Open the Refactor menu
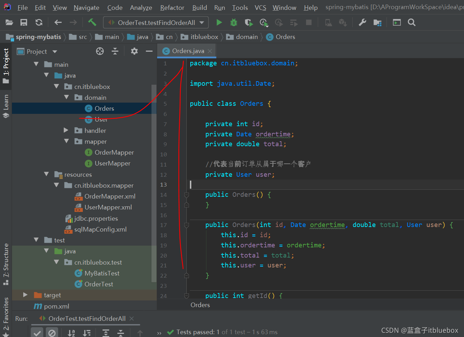Screen dimensions: 464x337 tap(172, 8)
